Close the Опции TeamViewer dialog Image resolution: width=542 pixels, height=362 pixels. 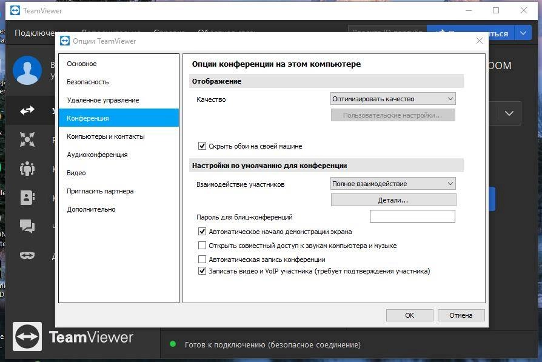[x=480, y=41]
